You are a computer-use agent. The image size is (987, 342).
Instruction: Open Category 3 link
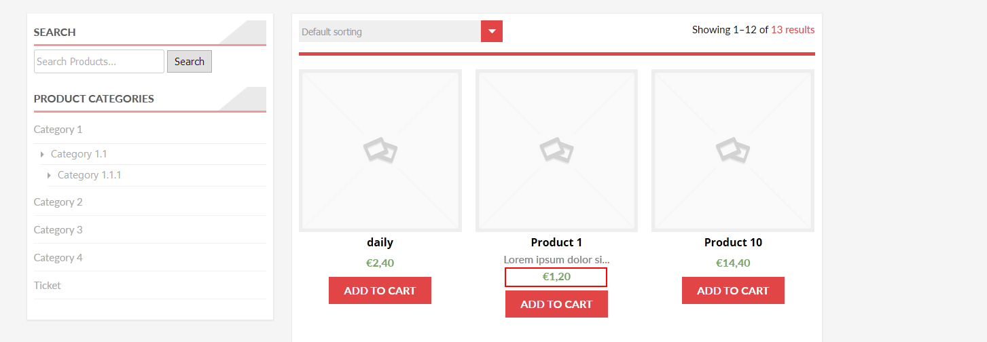tap(58, 229)
